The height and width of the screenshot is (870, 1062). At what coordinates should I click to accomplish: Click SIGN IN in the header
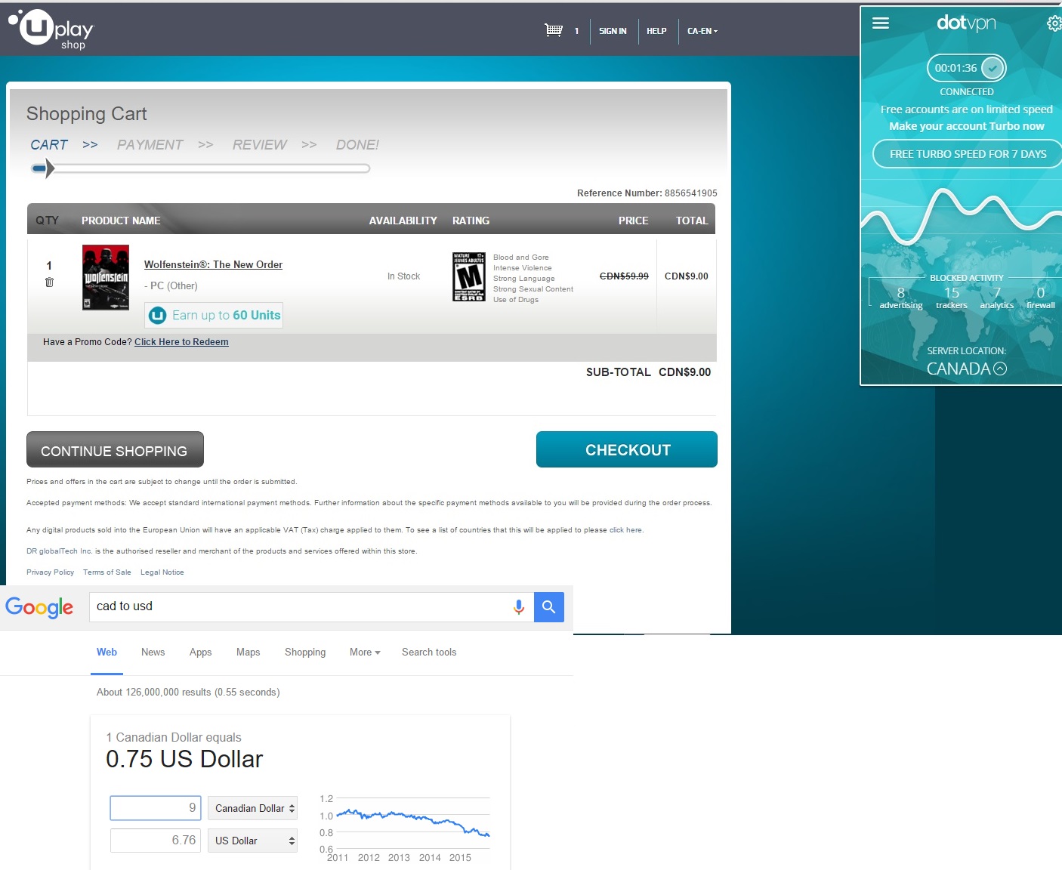pyautogui.click(x=613, y=31)
